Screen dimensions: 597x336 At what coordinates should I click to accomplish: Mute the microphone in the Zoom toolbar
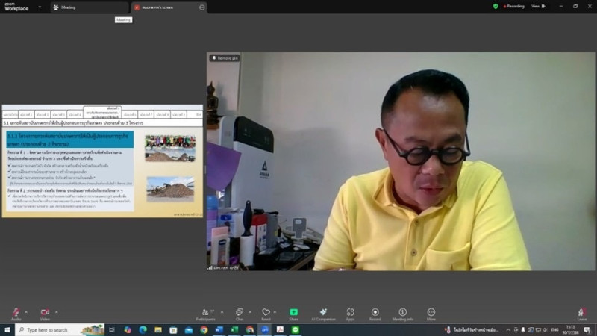[x=16, y=313]
